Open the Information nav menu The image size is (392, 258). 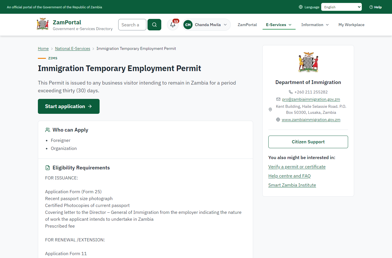(x=315, y=25)
